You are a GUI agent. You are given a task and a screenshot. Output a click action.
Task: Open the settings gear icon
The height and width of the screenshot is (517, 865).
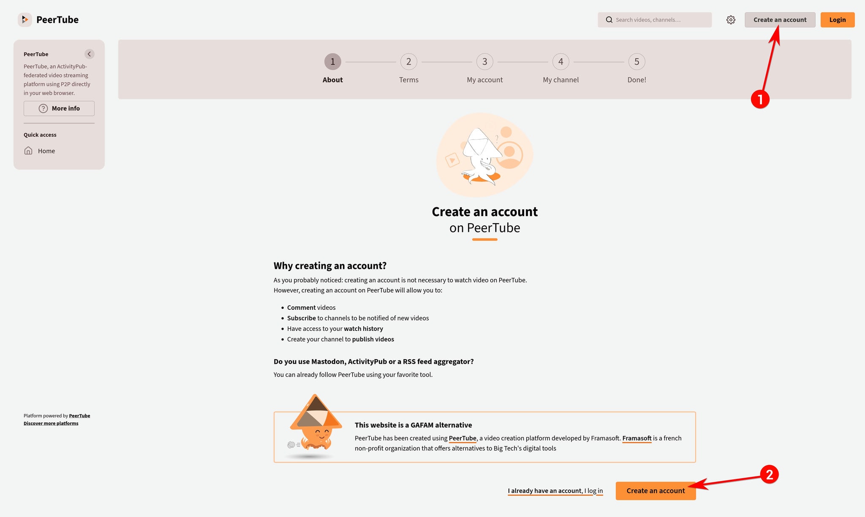(732, 20)
